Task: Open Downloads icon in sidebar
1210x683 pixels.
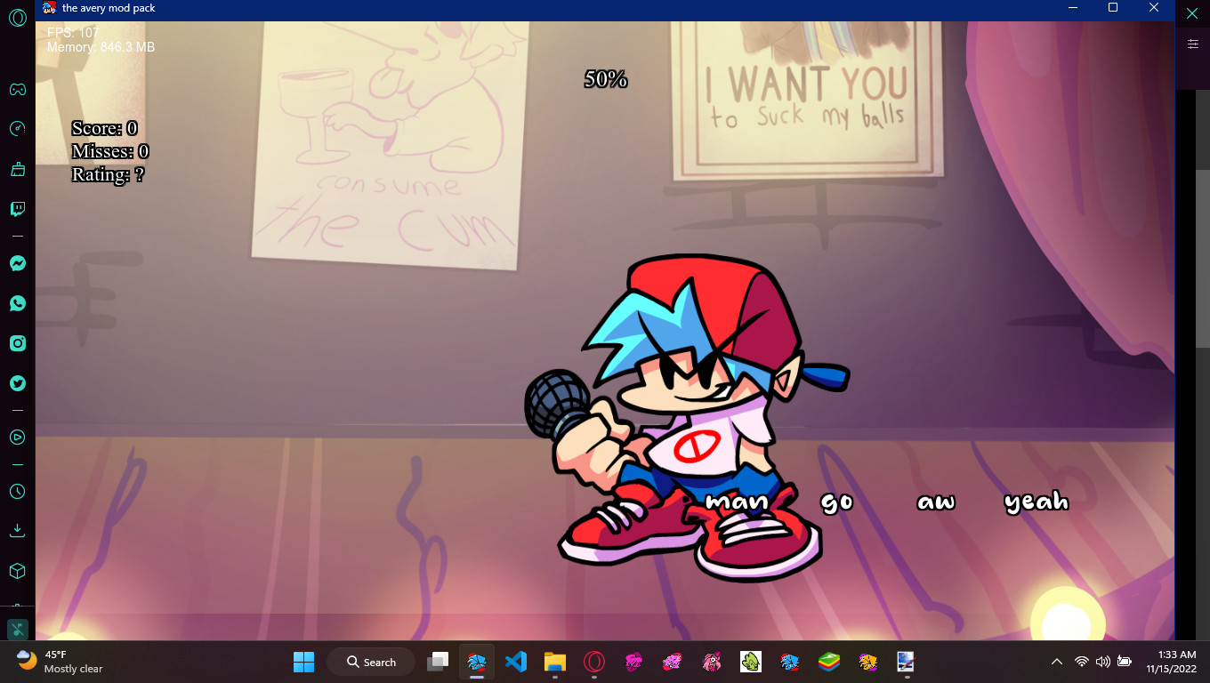Action: pos(17,531)
